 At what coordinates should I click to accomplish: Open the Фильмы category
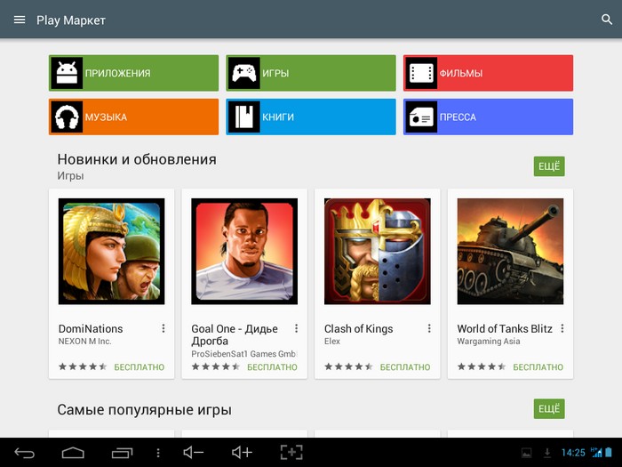489,73
